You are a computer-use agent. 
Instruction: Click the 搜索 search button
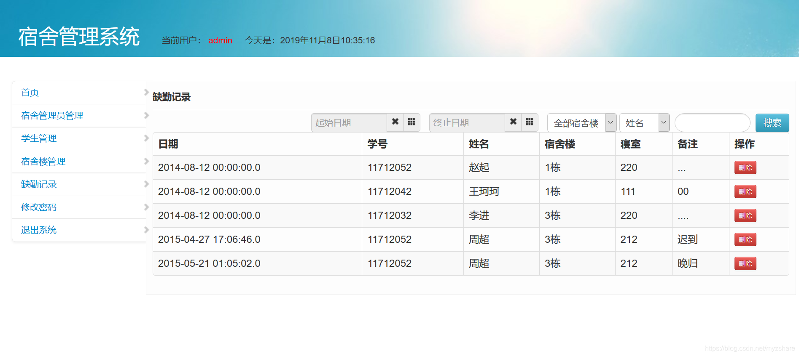pos(772,123)
